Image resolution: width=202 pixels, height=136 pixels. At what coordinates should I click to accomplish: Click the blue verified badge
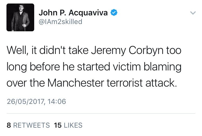[x=114, y=13]
